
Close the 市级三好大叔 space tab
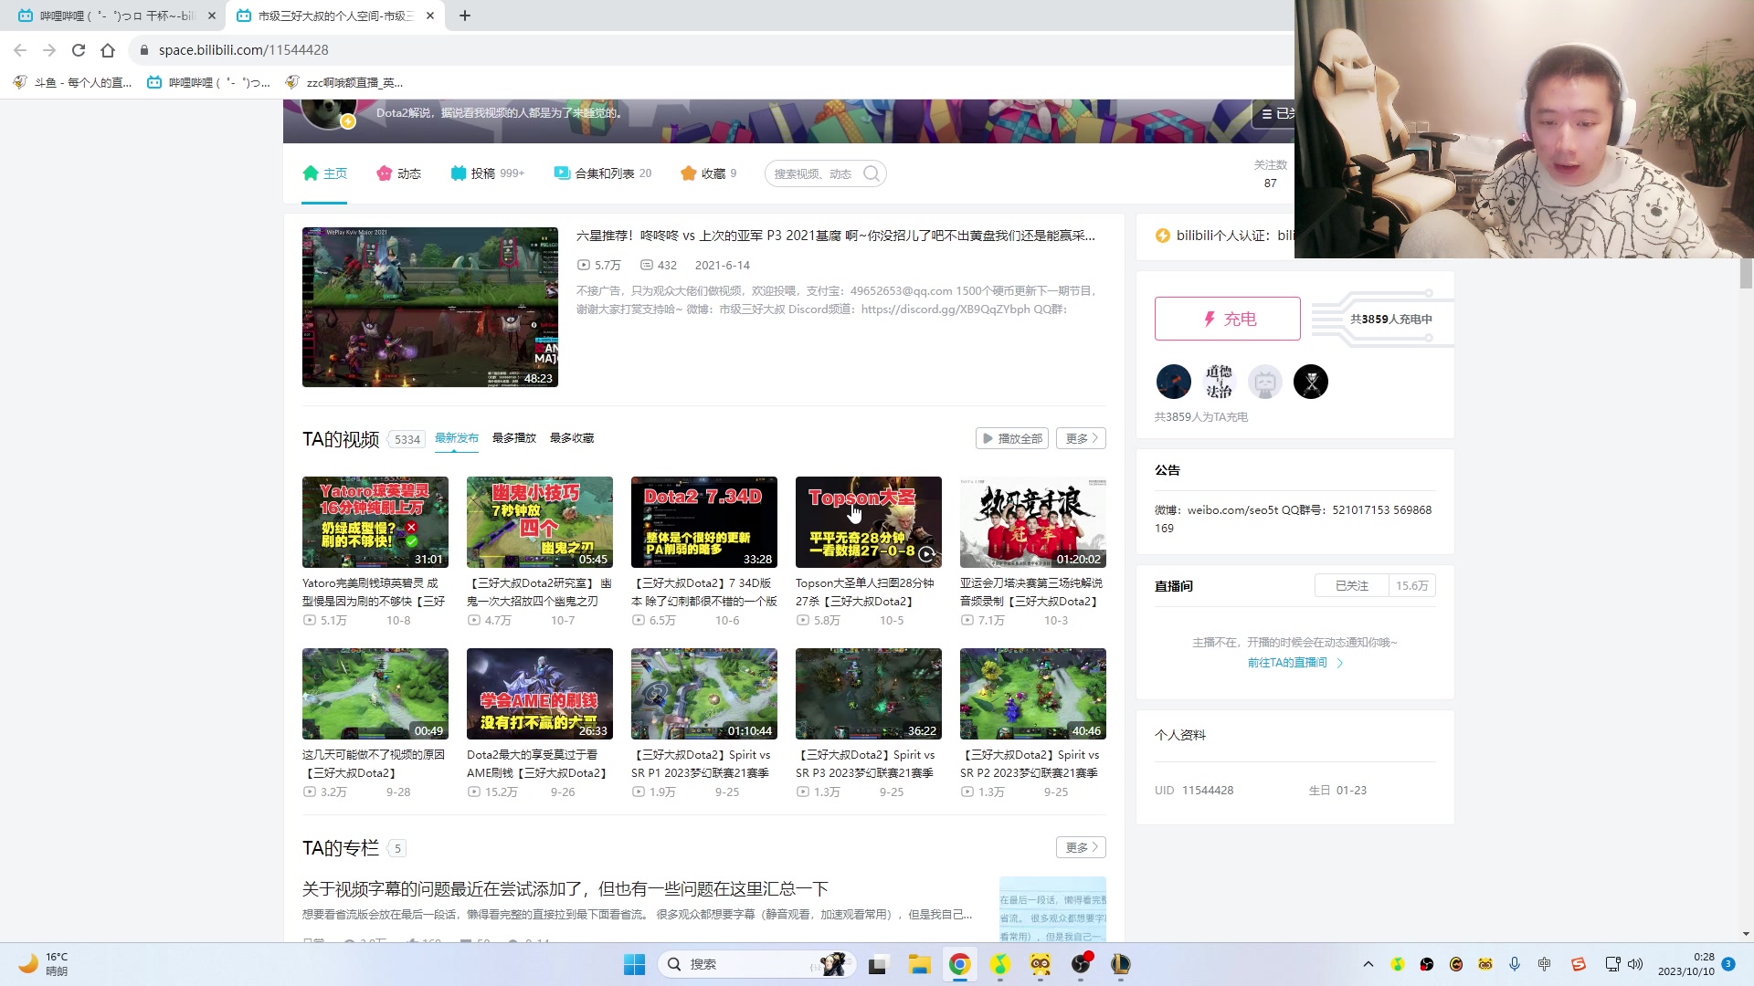click(430, 16)
